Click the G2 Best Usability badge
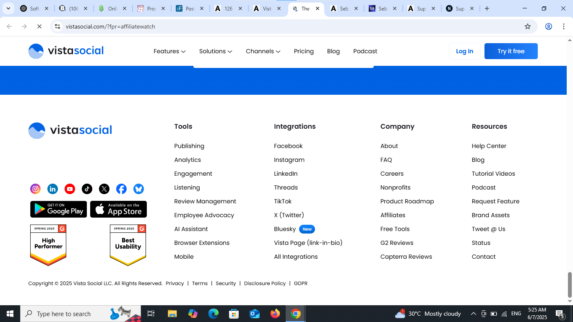Screen dimensions: 573x322 click(x=128, y=245)
